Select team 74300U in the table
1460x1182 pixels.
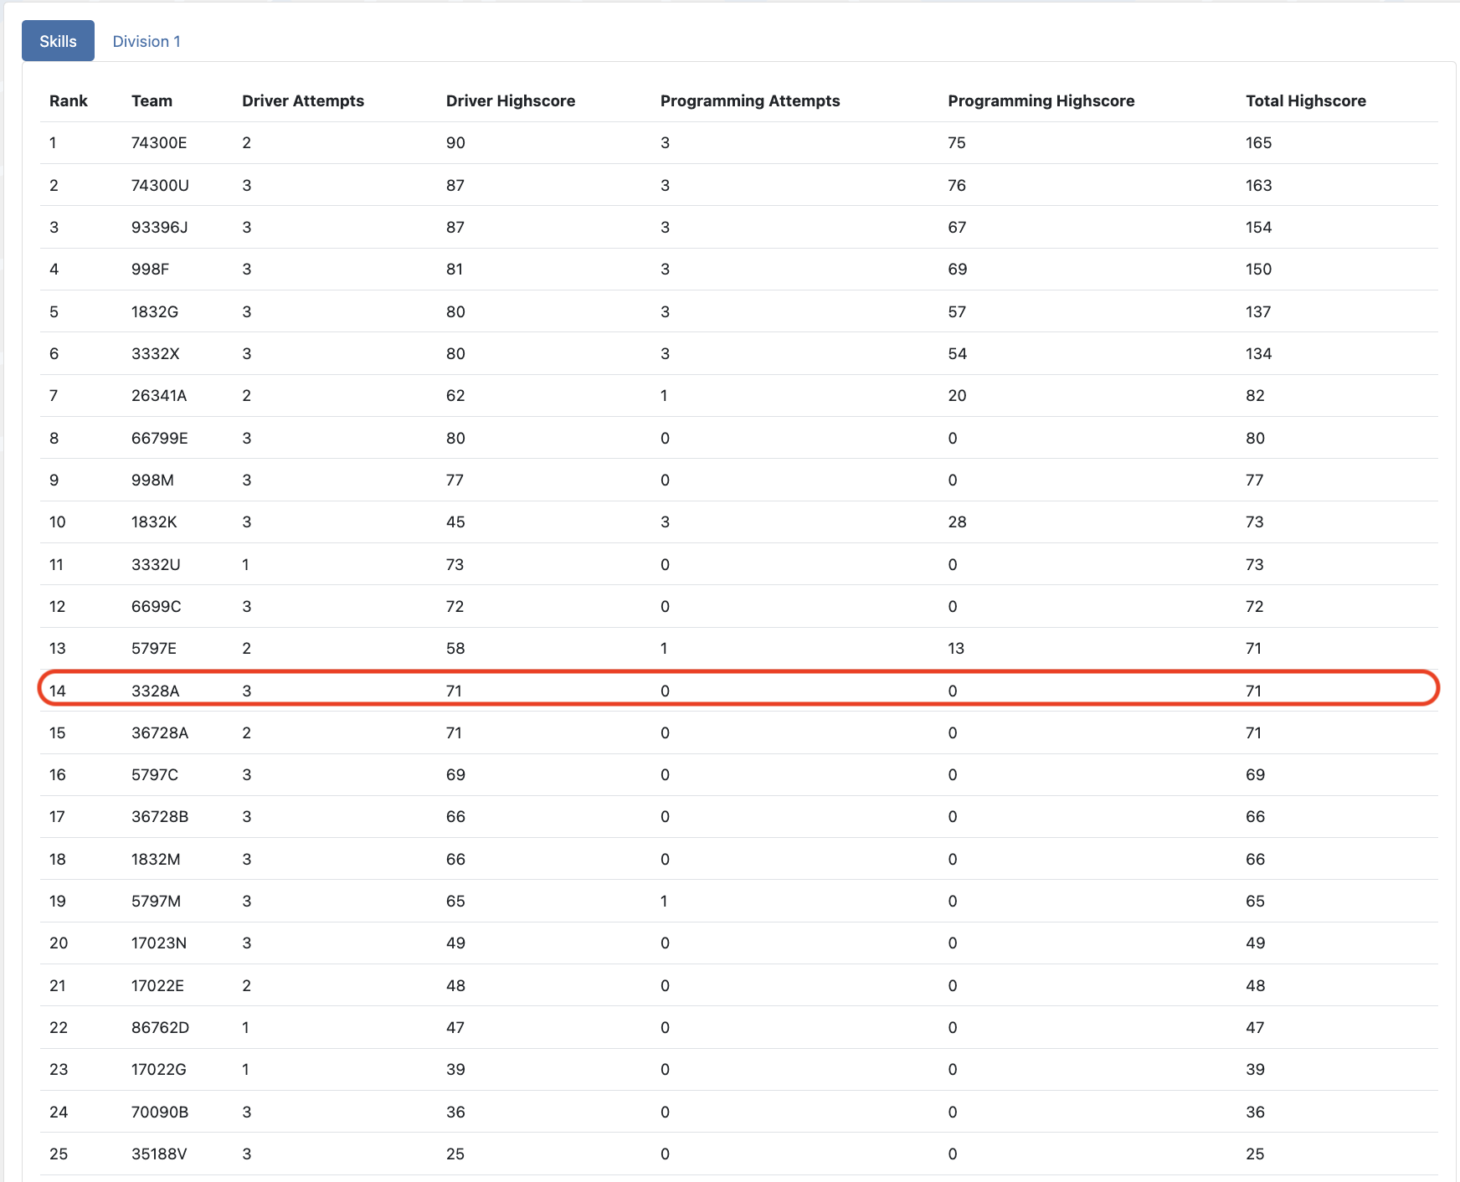[160, 185]
